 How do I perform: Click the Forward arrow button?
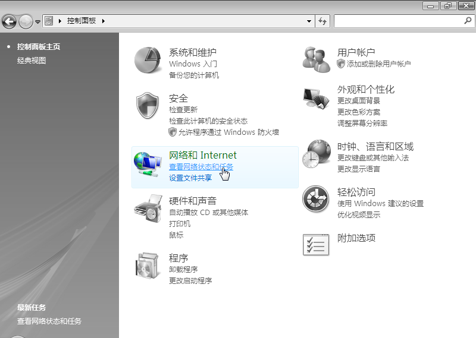pos(26,21)
